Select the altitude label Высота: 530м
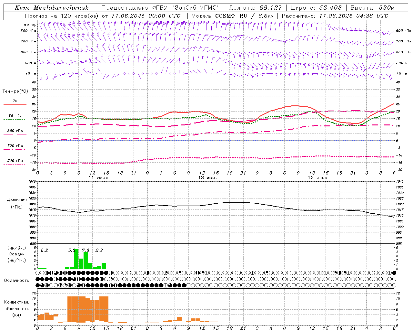The height and width of the screenshot is (331, 413). [x=372, y=8]
